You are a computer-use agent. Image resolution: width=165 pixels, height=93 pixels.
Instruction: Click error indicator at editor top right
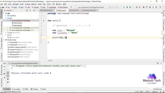(x=162, y=13)
